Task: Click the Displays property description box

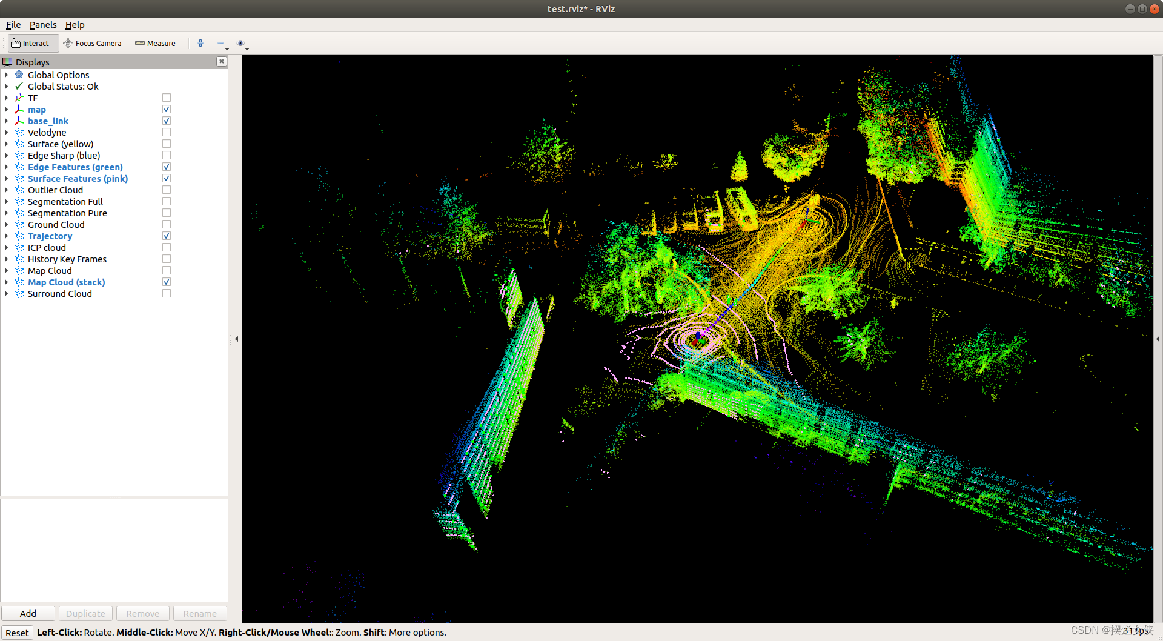Action: pos(114,550)
